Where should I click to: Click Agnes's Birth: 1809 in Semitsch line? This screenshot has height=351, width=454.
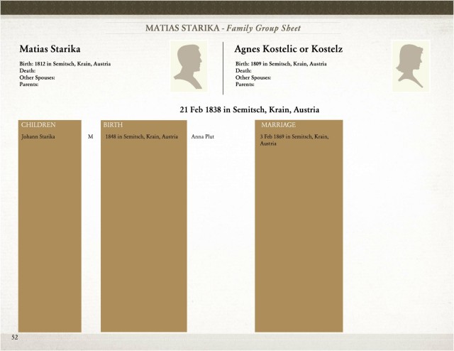[x=281, y=64]
